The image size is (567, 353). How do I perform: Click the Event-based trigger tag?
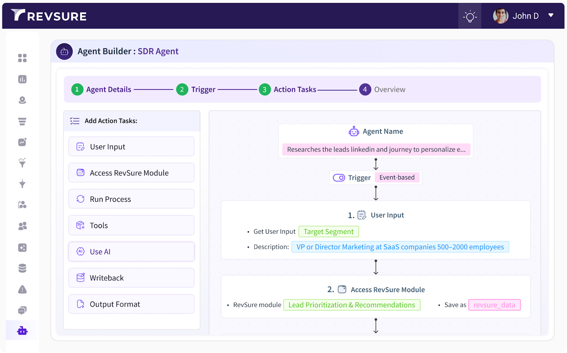click(x=397, y=177)
